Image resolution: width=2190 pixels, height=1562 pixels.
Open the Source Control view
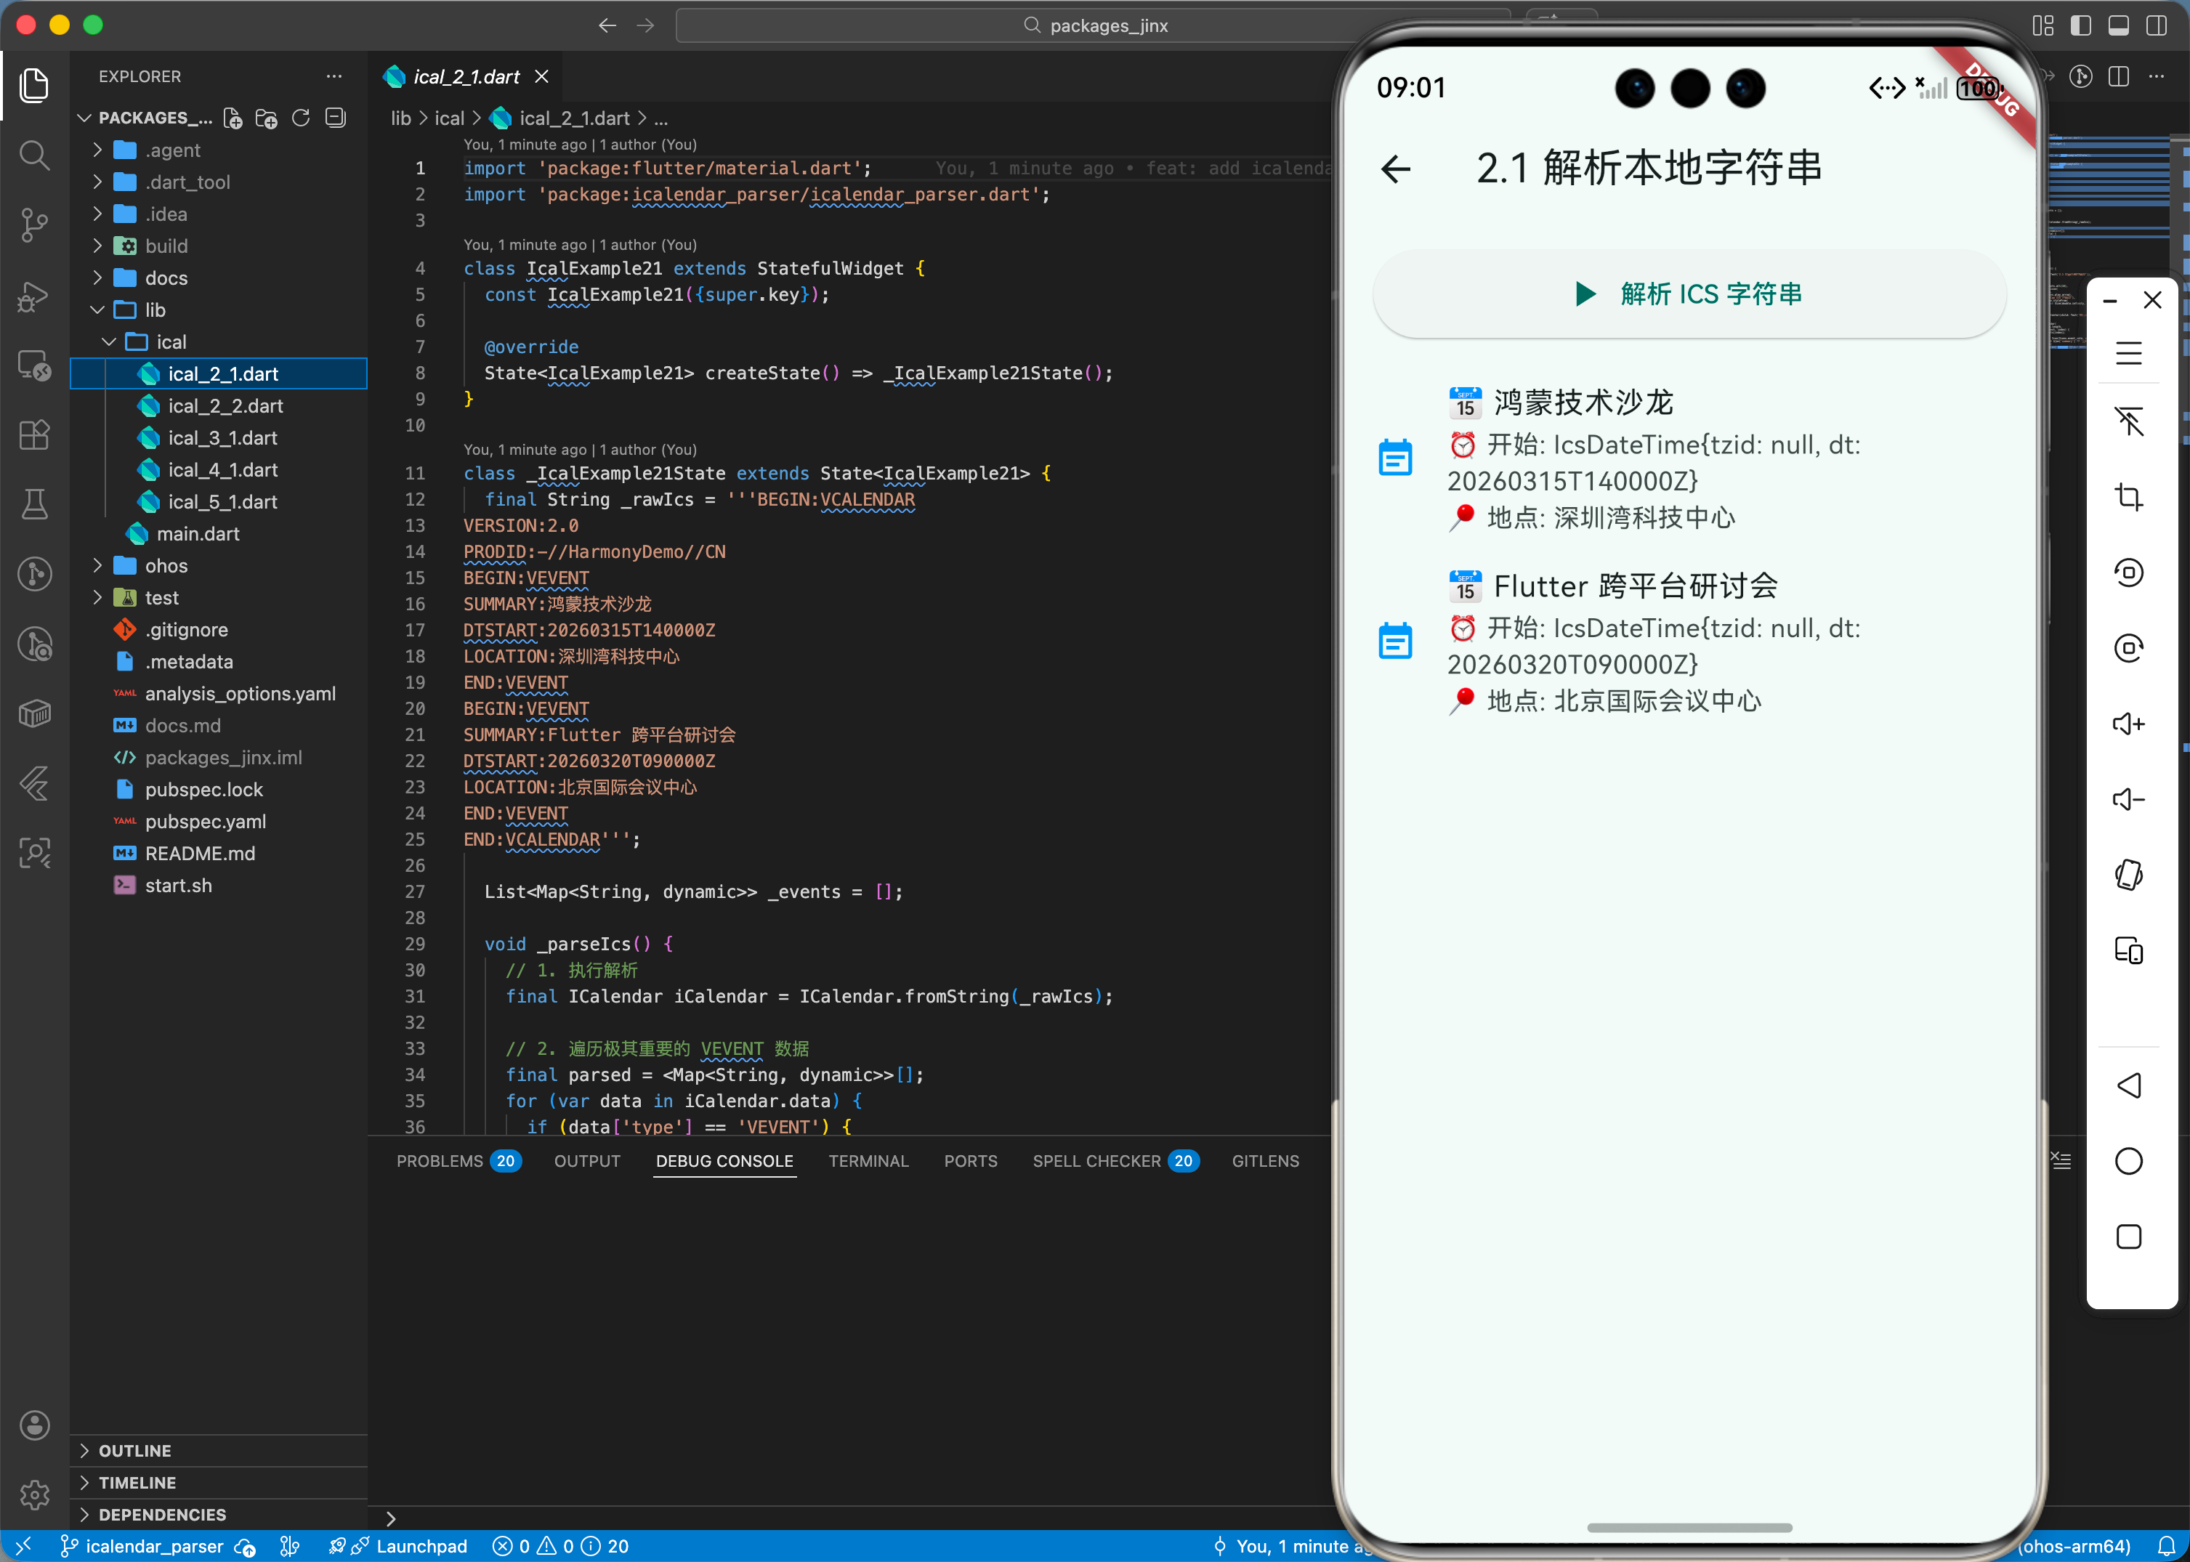(35, 224)
